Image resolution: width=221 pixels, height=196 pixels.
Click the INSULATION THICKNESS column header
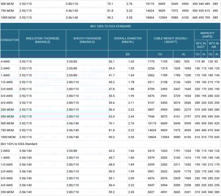tap(42, 40)
